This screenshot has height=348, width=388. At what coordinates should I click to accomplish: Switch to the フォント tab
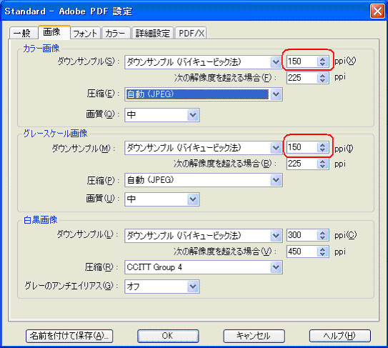85,33
